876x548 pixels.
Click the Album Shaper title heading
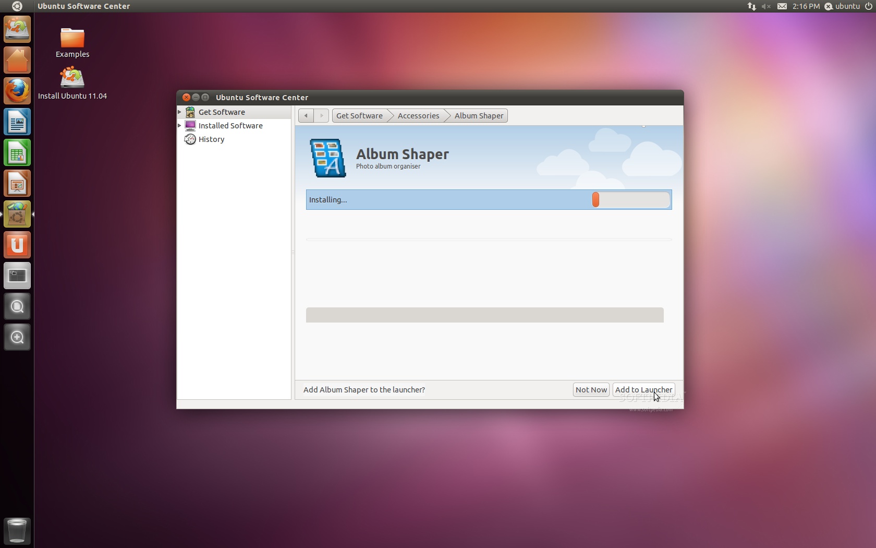point(402,154)
